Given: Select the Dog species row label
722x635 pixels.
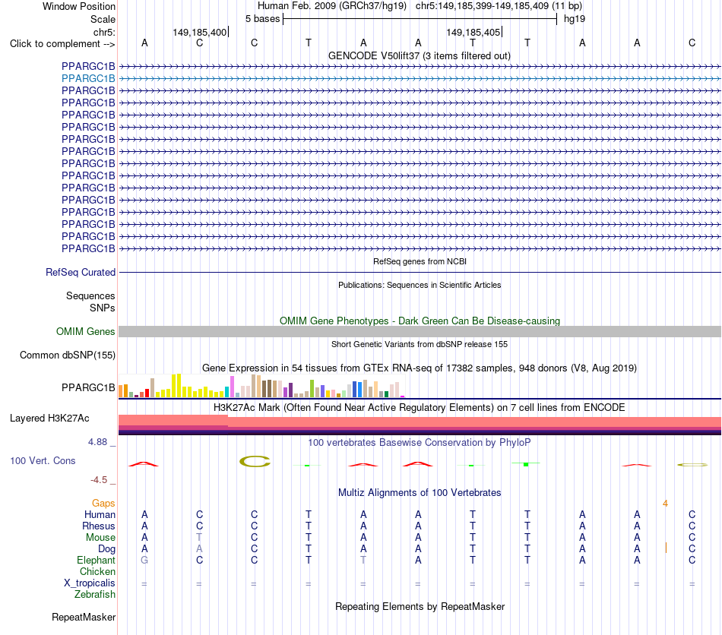Looking at the screenshot, I should tap(107, 549).
